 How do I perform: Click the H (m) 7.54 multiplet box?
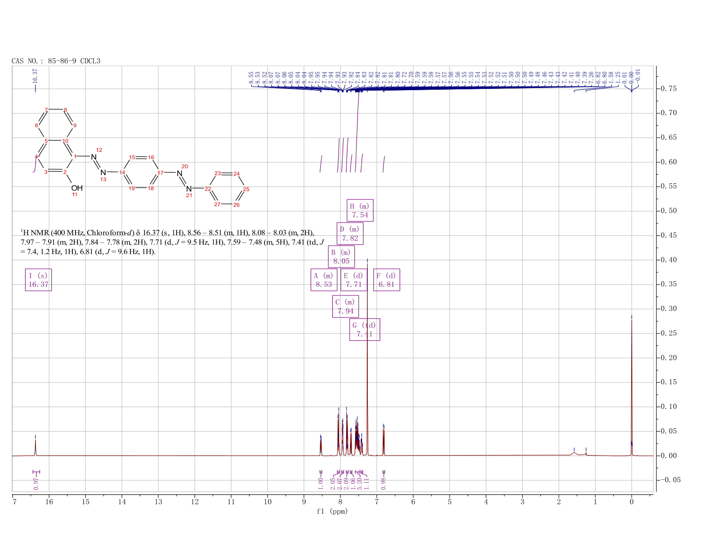(360, 211)
